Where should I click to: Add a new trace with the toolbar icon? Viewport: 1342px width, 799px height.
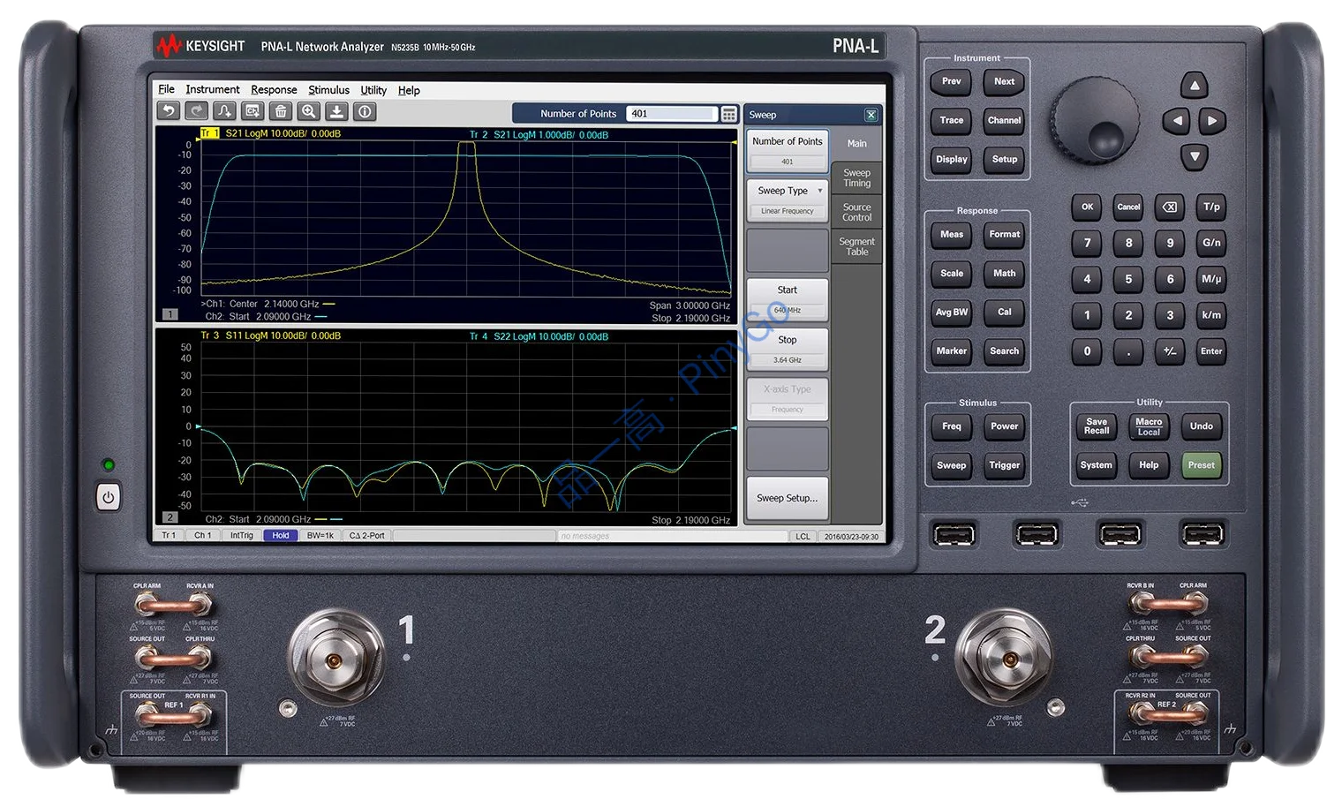224,111
